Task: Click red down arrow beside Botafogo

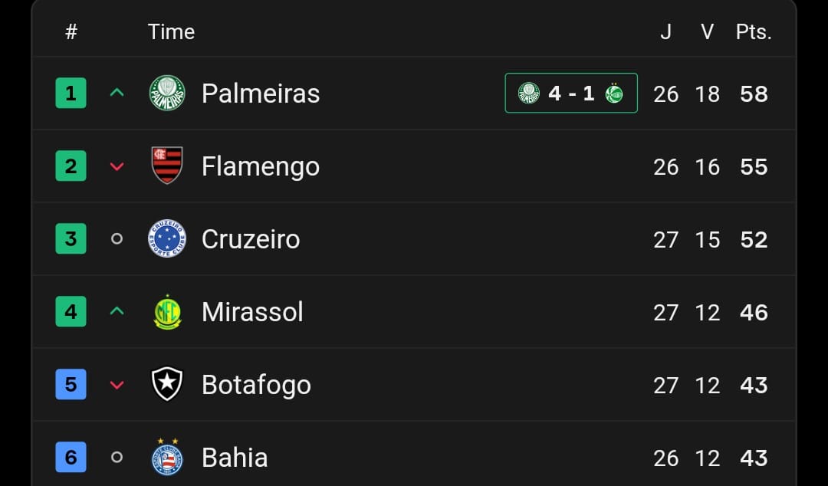Action: (117, 385)
